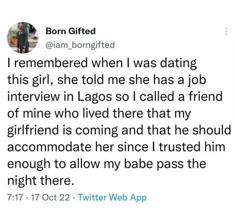Click the 7:17 tweet timestamp
This screenshot has width=234, height=221.
click(x=14, y=198)
